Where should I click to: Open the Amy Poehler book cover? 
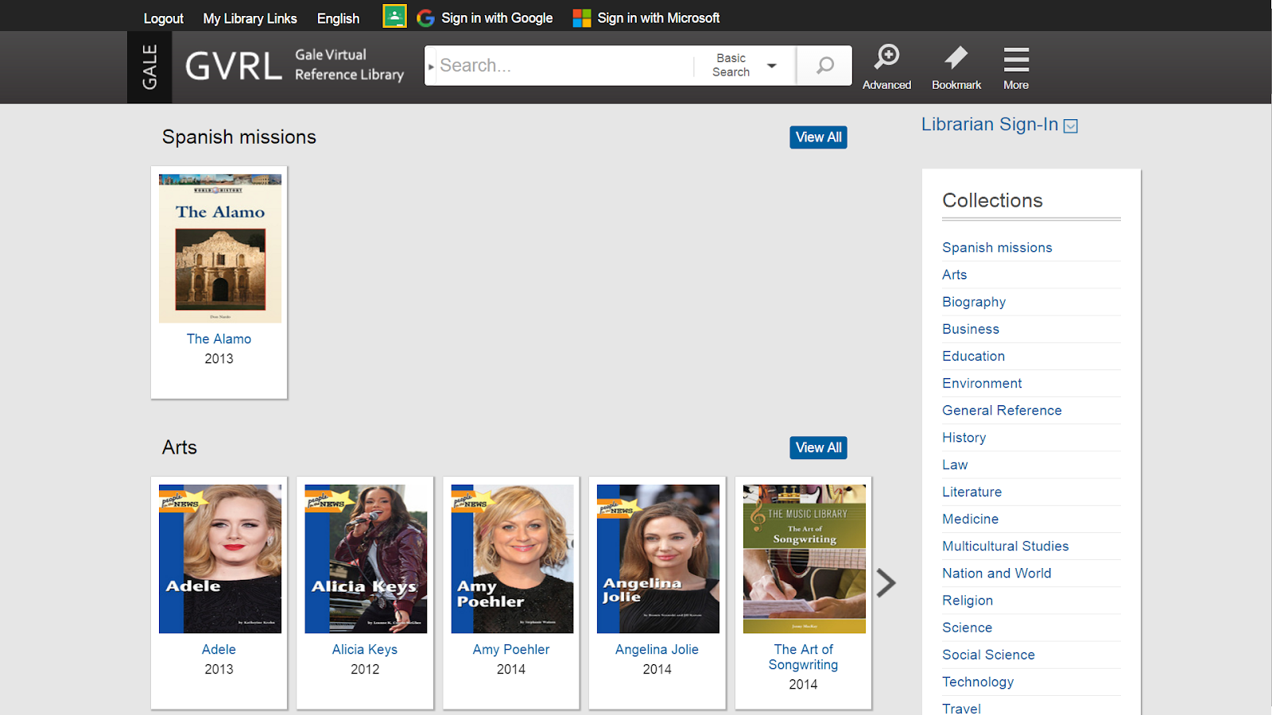tap(512, 559)
